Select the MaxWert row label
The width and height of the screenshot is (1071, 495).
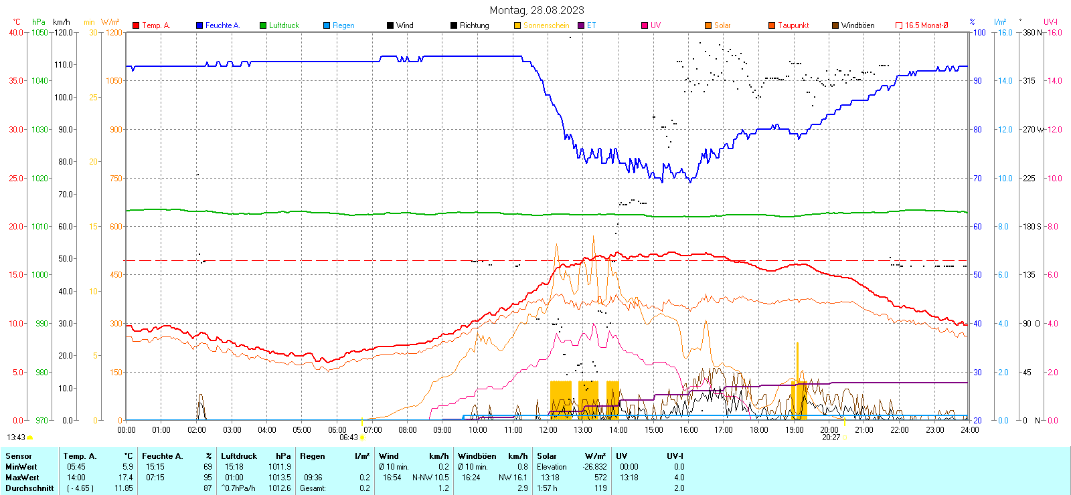point(22,478)
